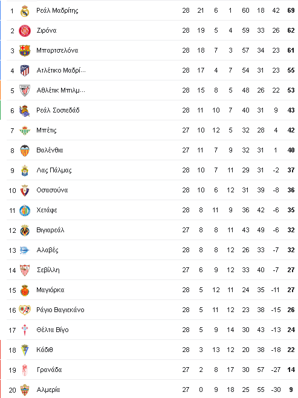Open the Ράγιο Βαγιεκάνο team link
298x398 pixels.
point(60,310)
